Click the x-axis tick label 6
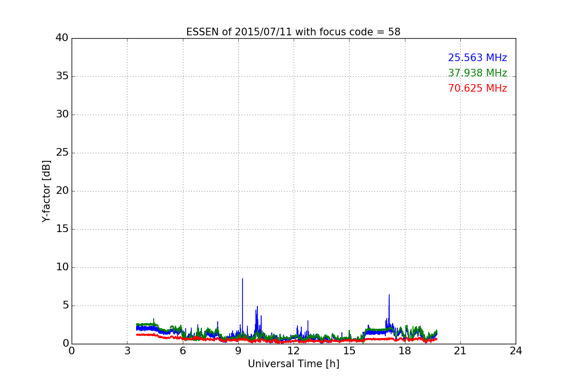The image size is (573, 382). pos(182,350)
